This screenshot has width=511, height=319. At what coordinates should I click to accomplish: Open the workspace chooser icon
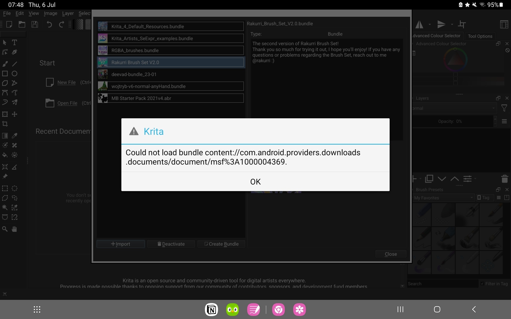coord(504,24)
